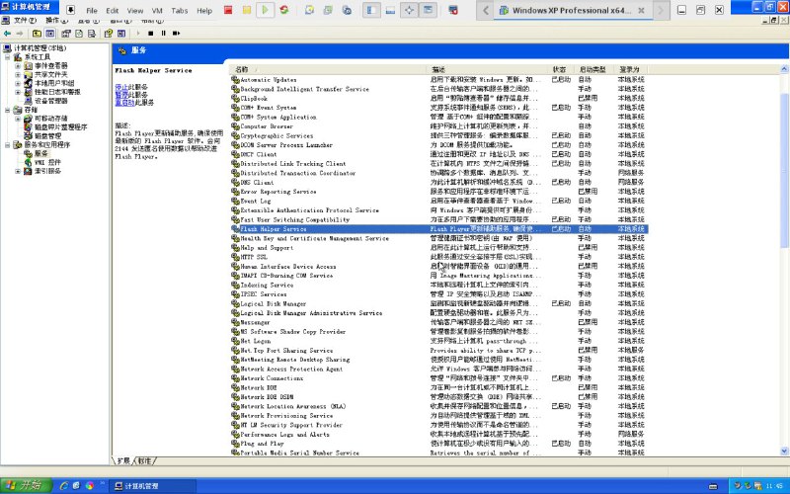This screenshot has height=494, width=790.
Task: Expand the 本地用户和组 tree node
Action: [18, 83]
